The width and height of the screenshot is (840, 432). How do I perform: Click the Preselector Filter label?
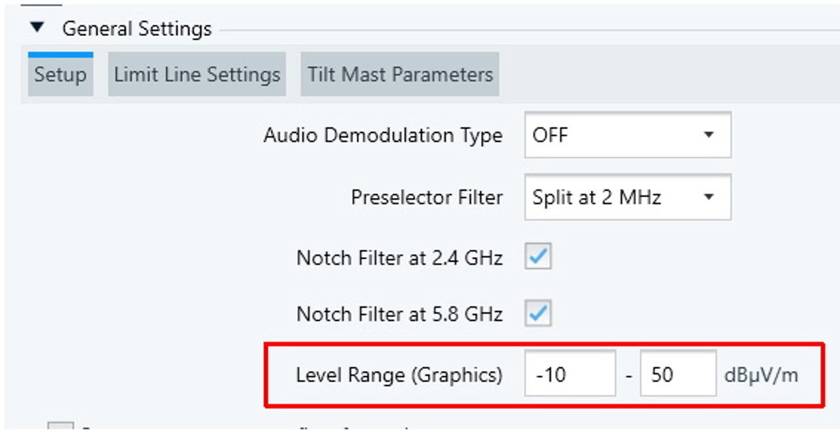(x=427, y=197)
